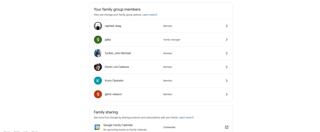The image size is (320, 132).
Task: Open Learn more under Family sharing
Action: click(185, 117)
